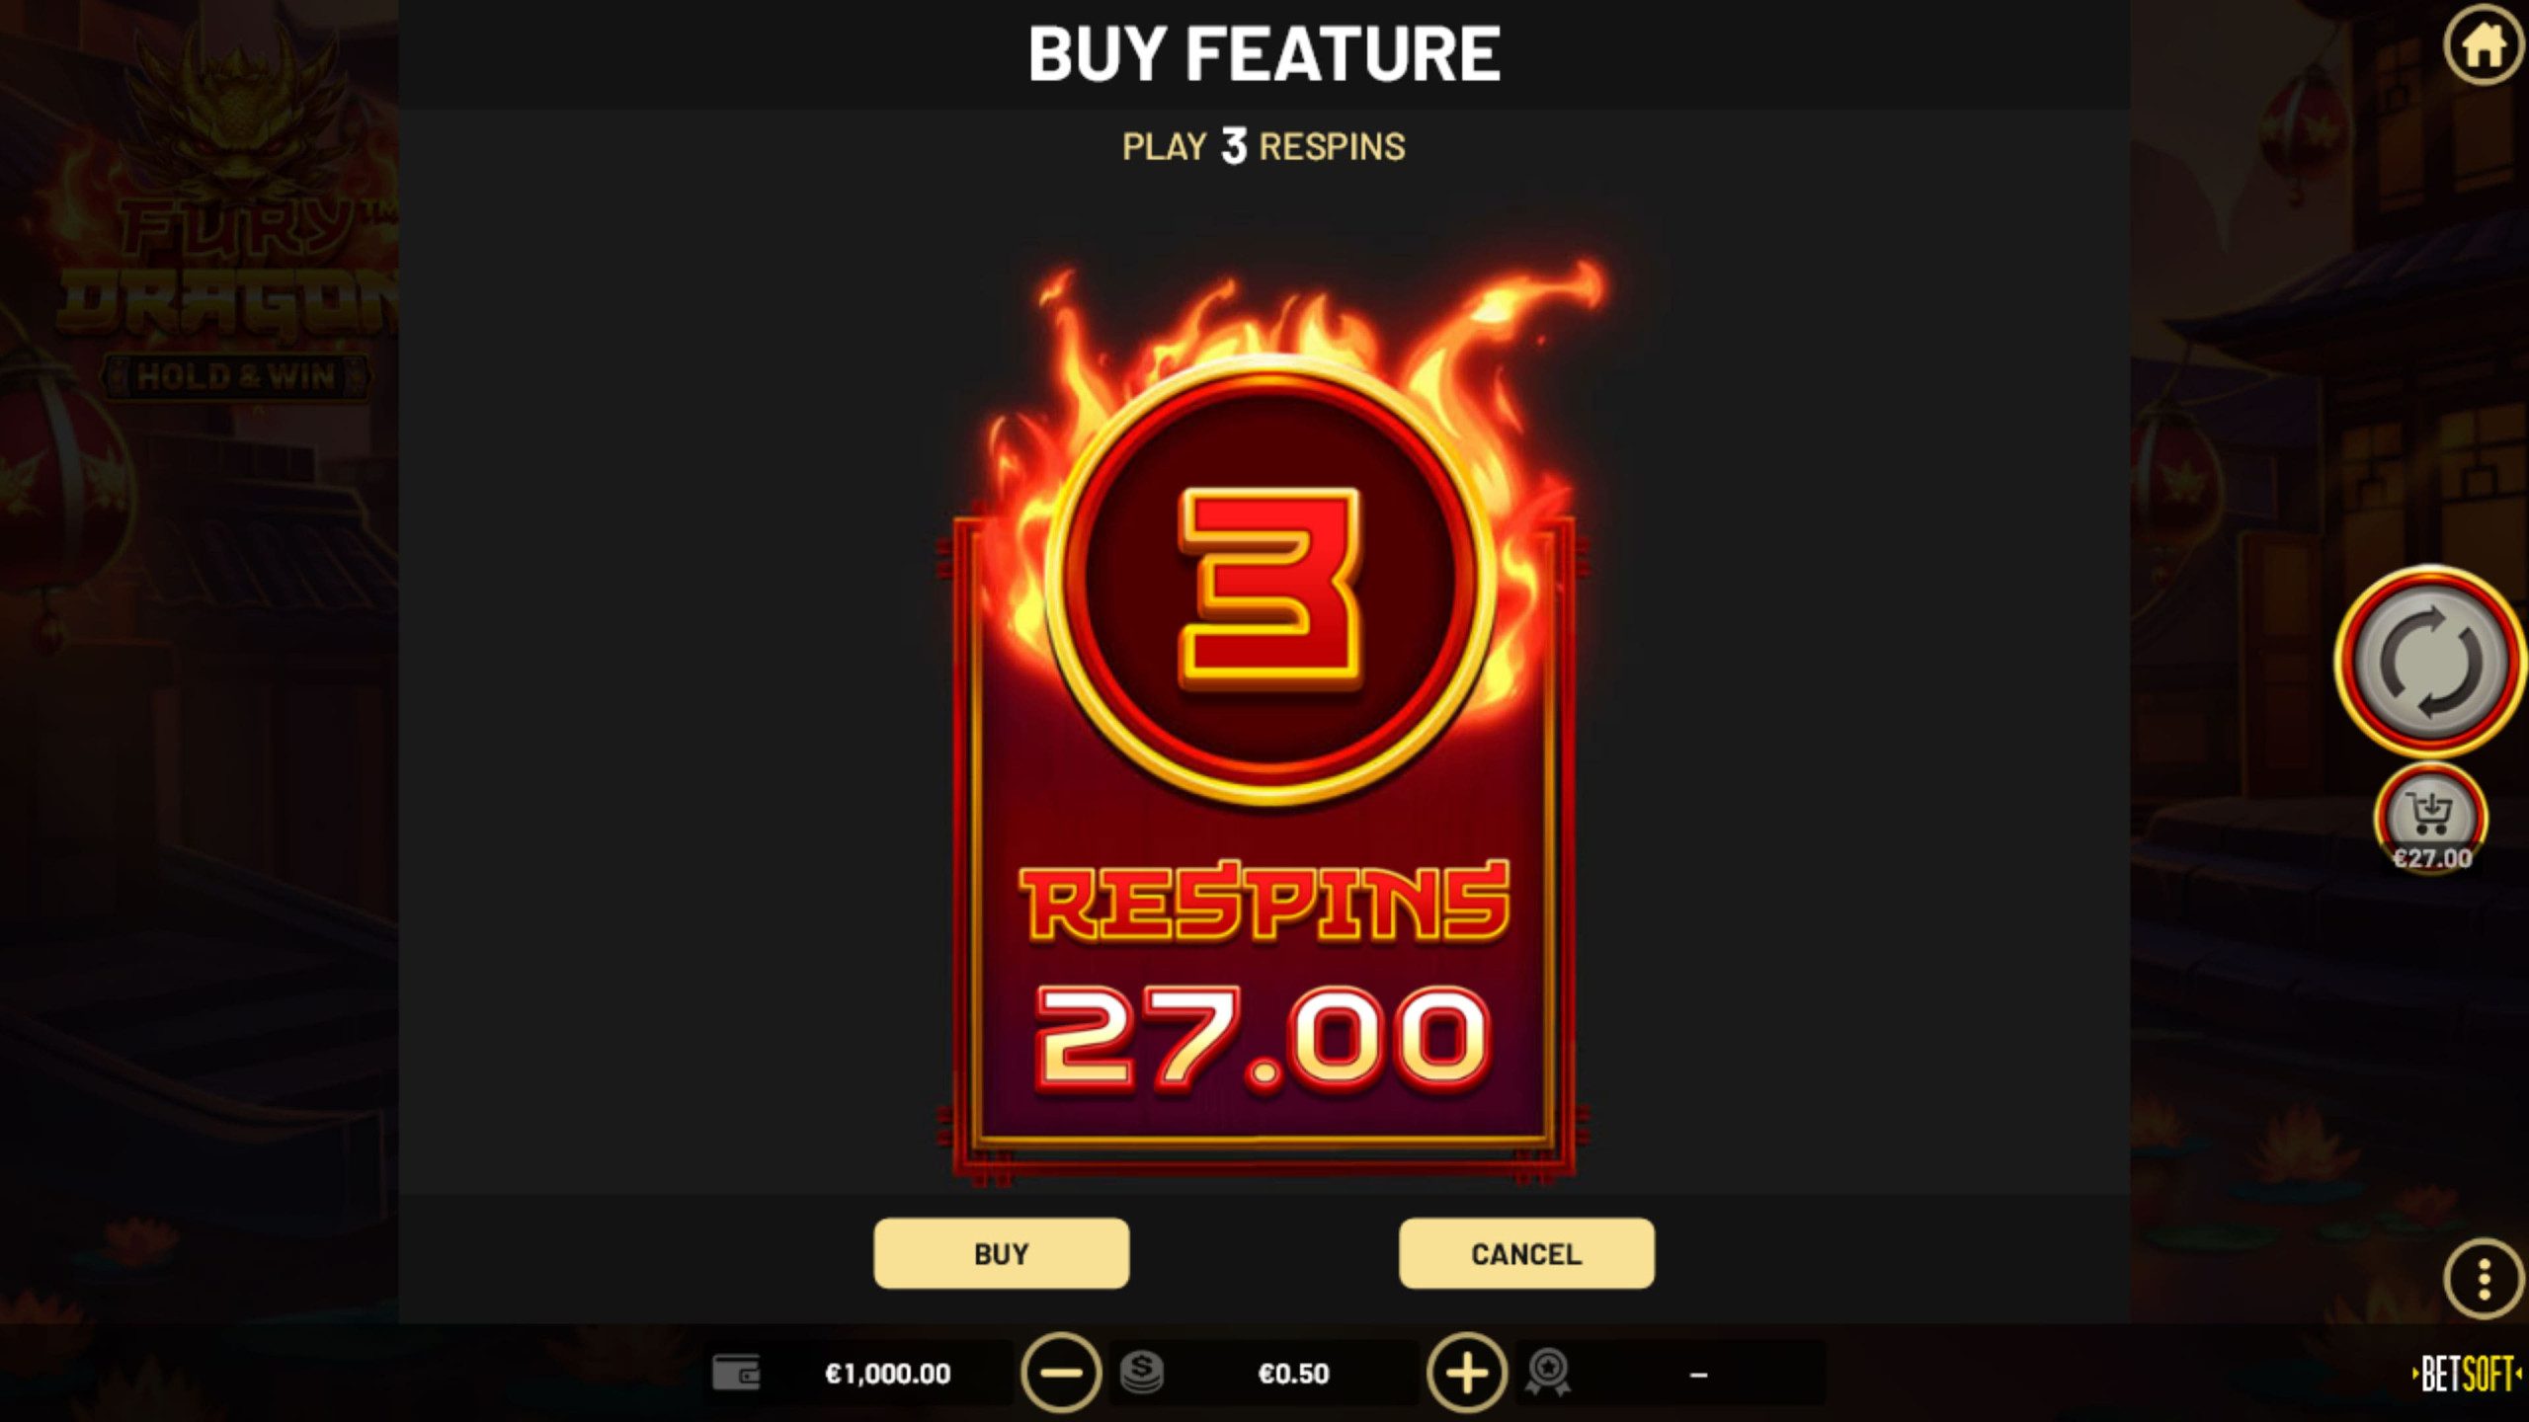This screenshot has width=2529, height=1422.
Task: Open the three-dot more options menu
Action: 2484,1279
